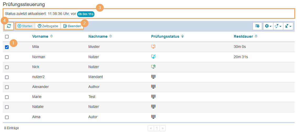Click the last name Mandant
The height and width of the screenshot is (132, 297).
96,77
